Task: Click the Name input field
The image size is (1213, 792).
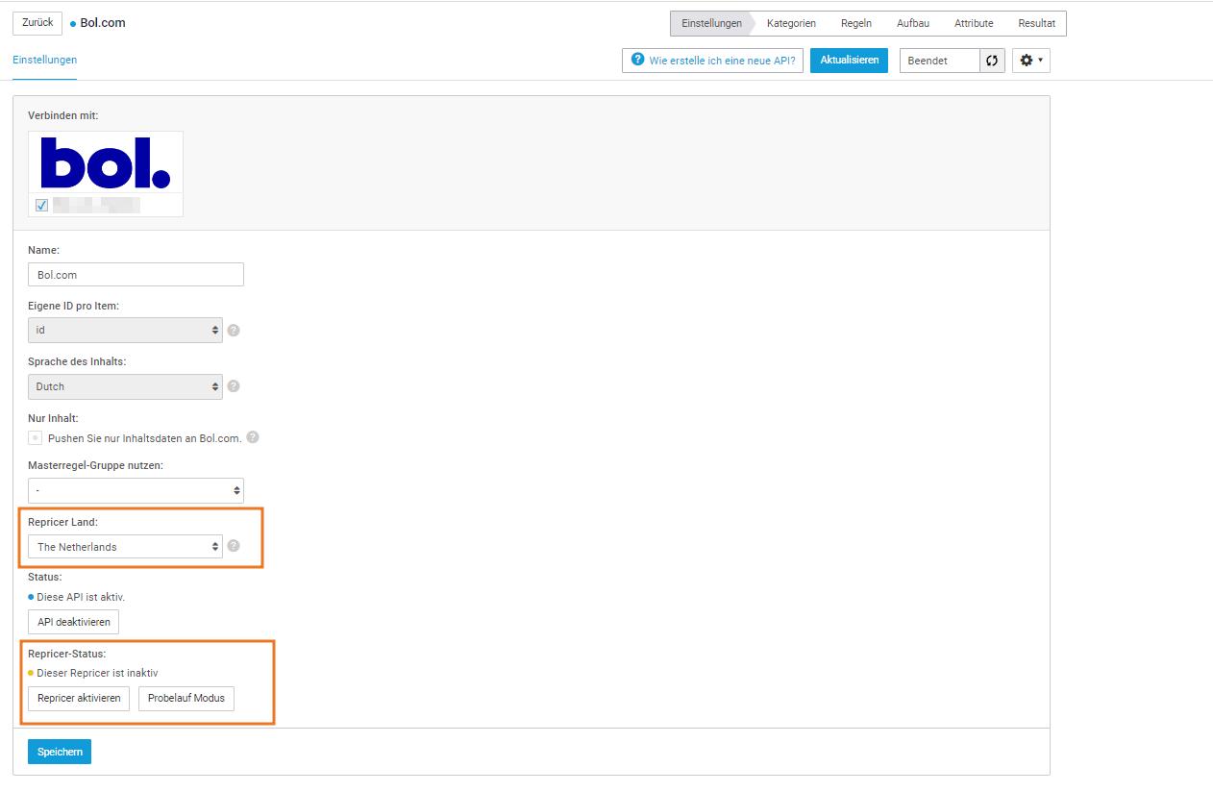Action: [136, 274]
